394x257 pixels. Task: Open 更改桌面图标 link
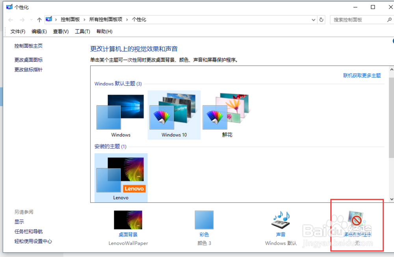pyautogui.click(x=28, y=60)
